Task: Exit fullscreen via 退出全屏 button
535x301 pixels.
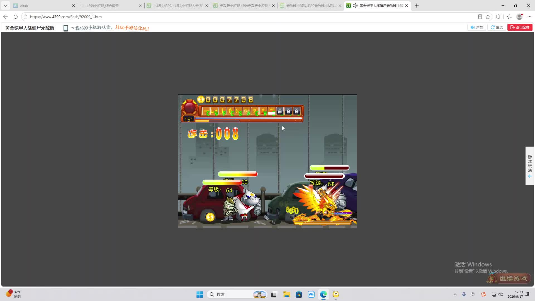Action: 520,27
